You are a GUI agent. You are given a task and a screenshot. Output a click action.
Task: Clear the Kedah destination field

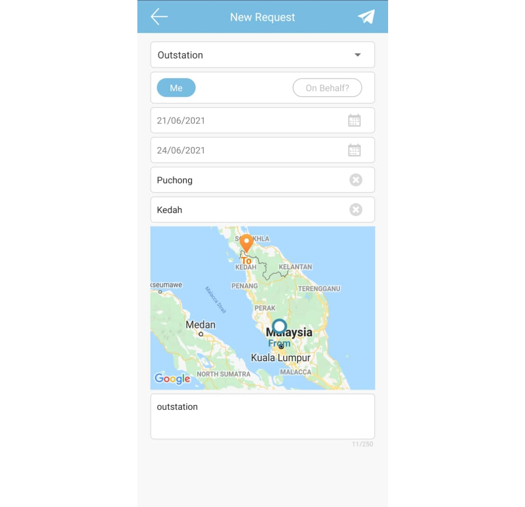click(356, 210)
